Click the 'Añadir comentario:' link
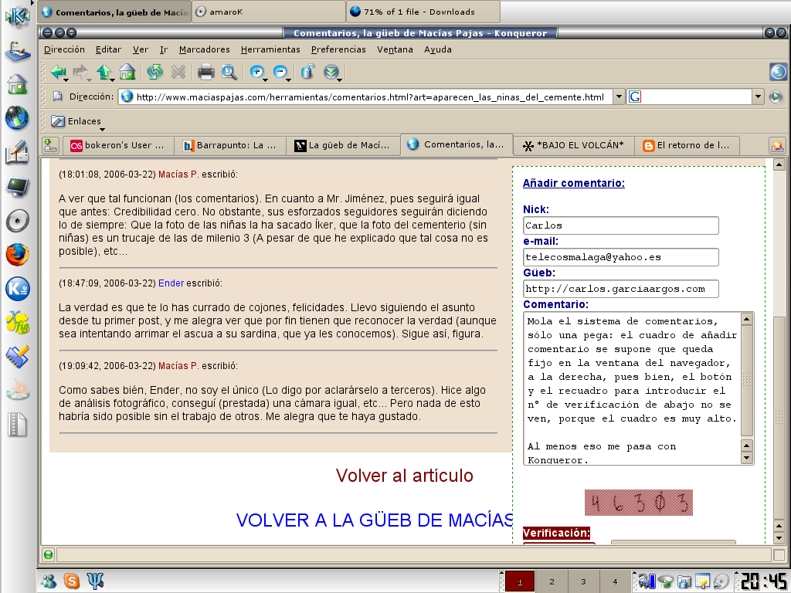 tap(573, 183)
